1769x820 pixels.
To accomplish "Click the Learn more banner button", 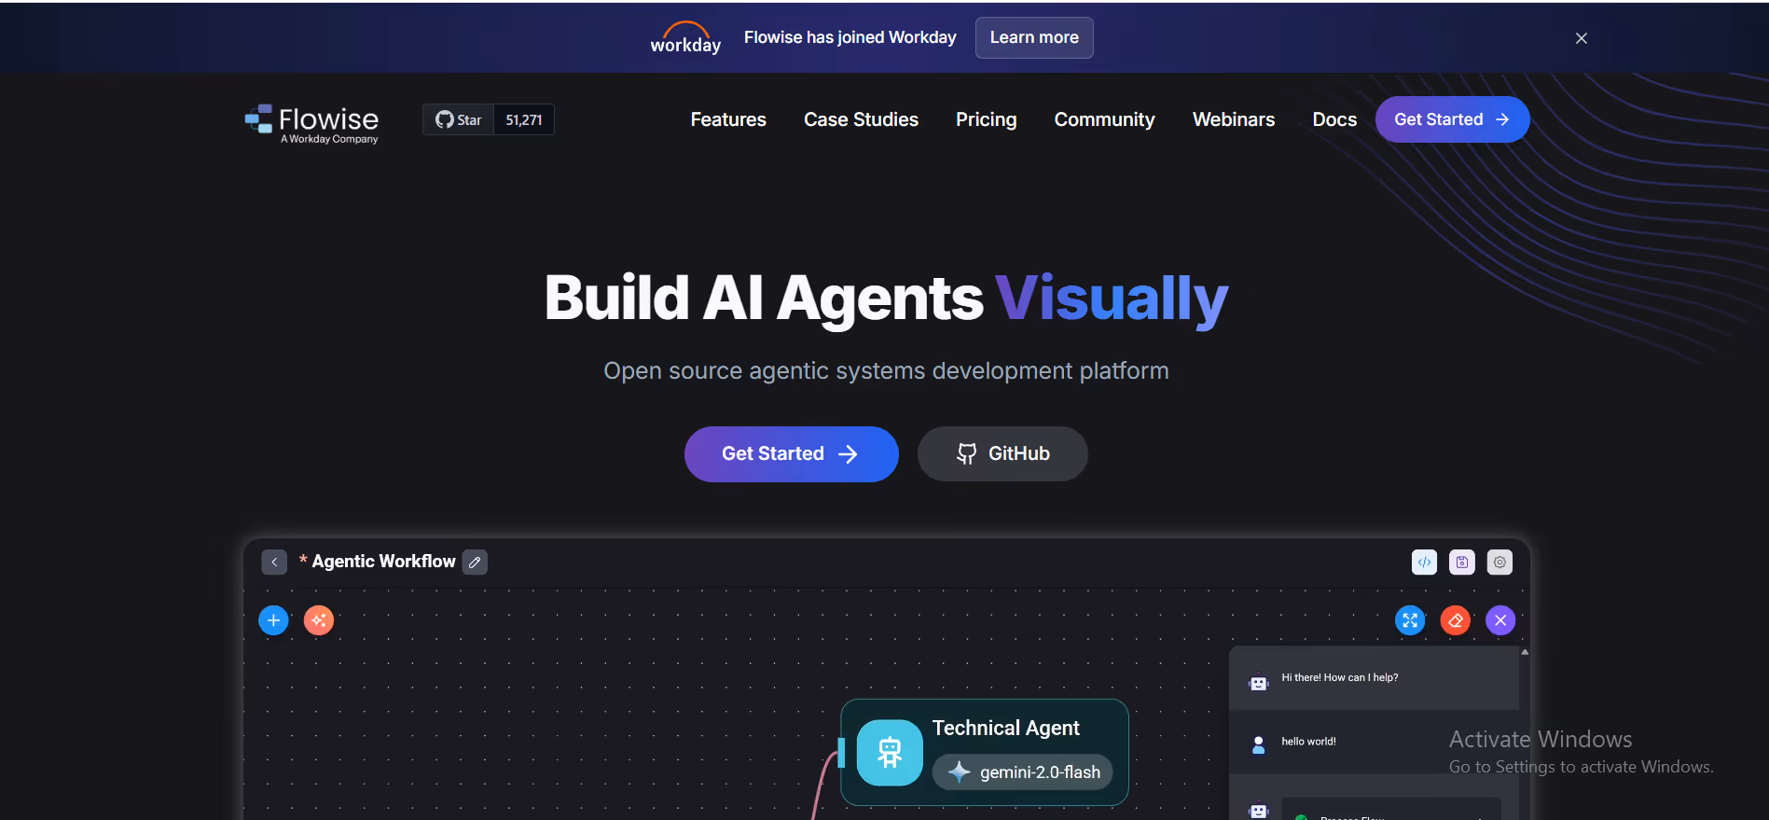I will coord(1034,37).
